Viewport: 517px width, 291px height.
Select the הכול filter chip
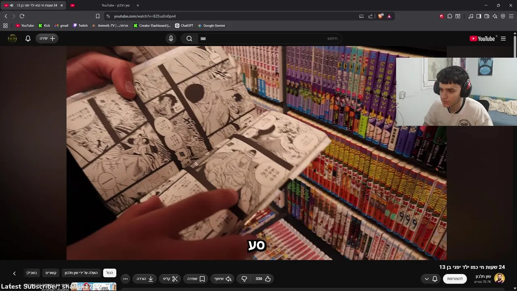tap(110, 273)
